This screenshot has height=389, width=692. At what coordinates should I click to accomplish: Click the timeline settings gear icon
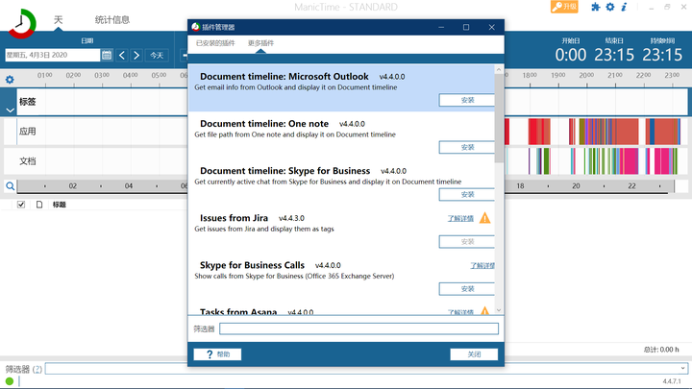[x=10, y=79]
